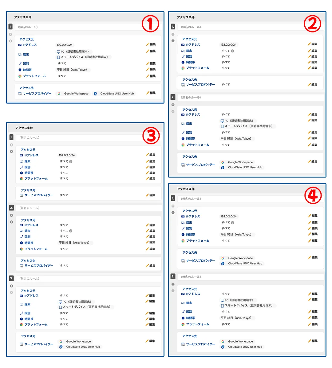332x368 pixels.
Task: Click rule 2 name field in panel ④
Action: tap(250, 277)
